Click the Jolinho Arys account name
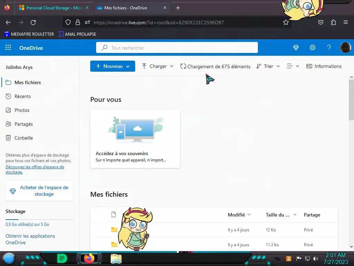Screen dimensions: 354x266 (x=19, y=67)
